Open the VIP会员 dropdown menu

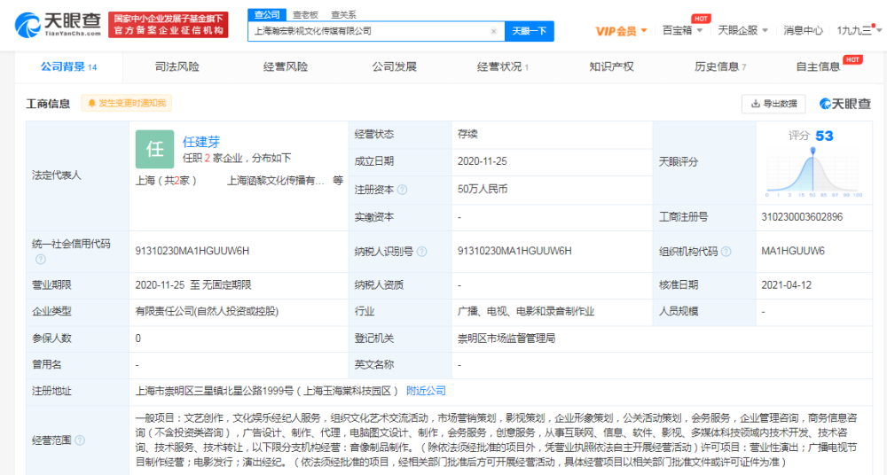pos(621,31)
